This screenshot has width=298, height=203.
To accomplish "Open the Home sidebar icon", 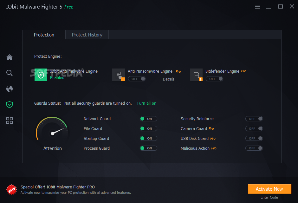I will pos(10,57).
